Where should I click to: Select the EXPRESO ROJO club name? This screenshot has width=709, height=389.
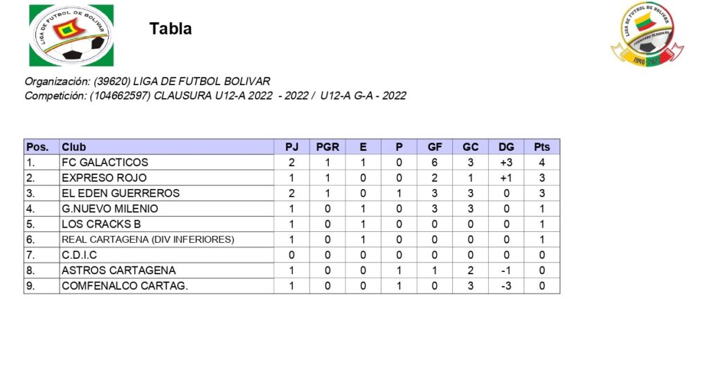click(104, 178)
